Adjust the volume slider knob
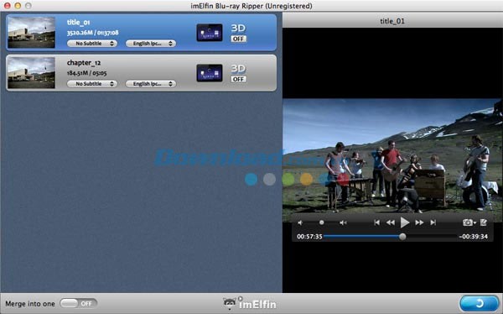The height and width of the screenshot is (314, 503). point(321,222)
